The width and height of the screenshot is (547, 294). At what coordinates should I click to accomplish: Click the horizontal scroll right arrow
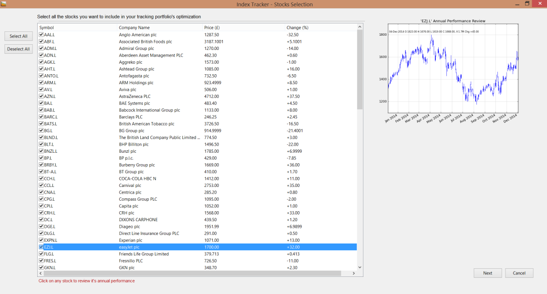tap(354, 274)
